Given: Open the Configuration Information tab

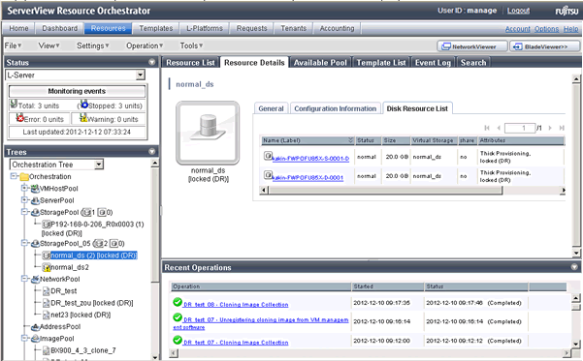Looking at the screenshot, I should click(336, 108).
